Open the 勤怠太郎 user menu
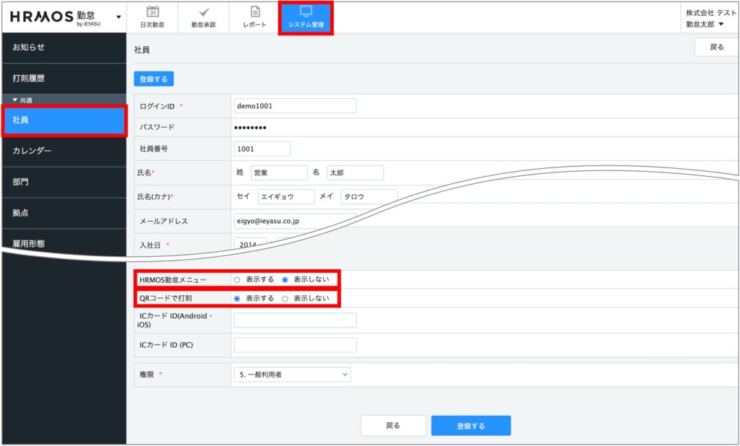 click(x=705, y=25)
